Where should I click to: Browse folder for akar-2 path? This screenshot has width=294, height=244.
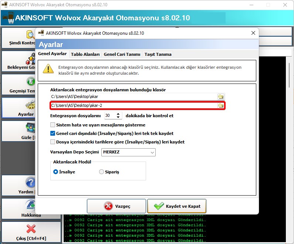(x=221, y=105)
